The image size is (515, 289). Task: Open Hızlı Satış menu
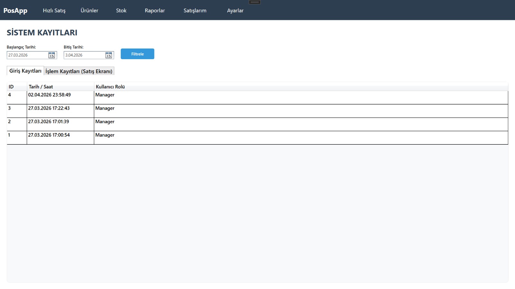pos(54,11)
